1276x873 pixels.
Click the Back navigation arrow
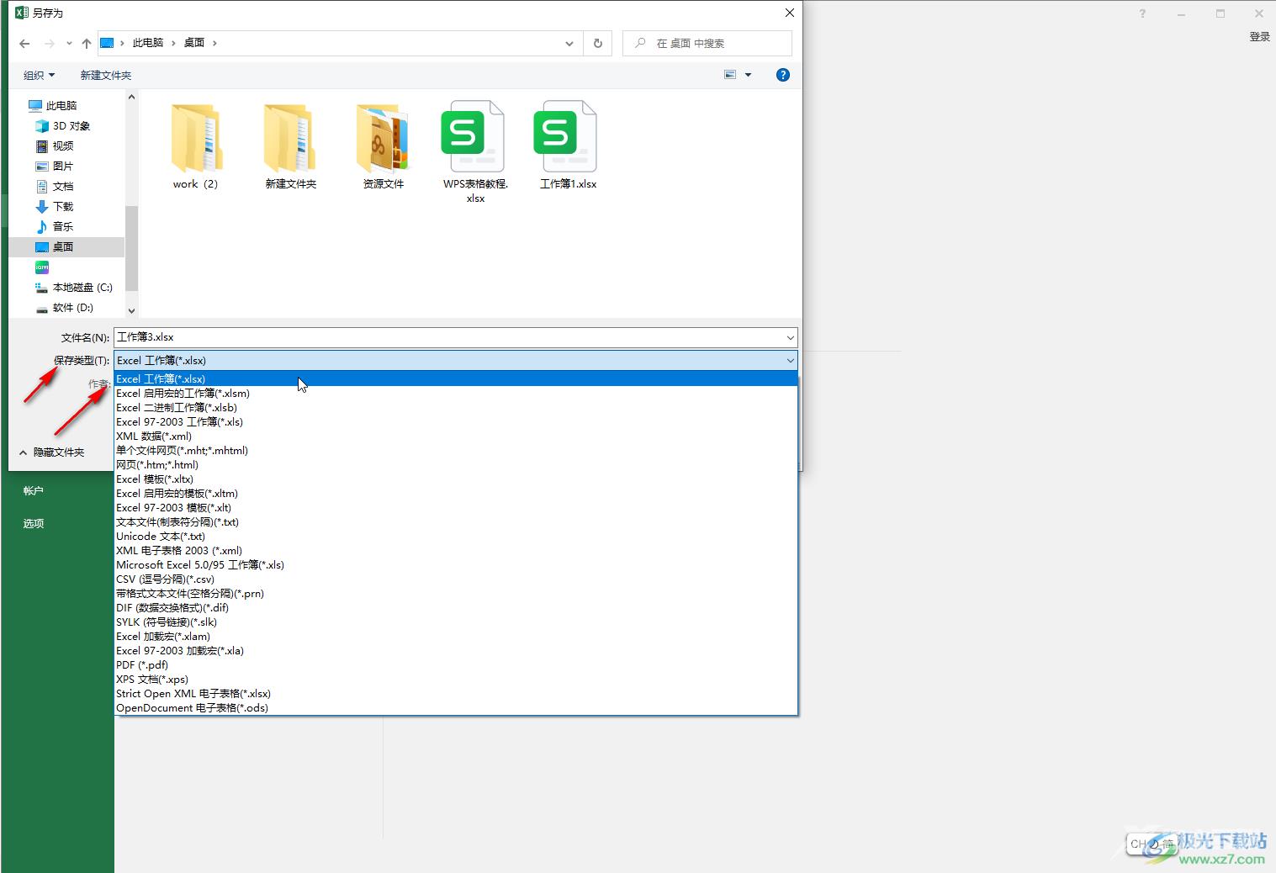24,44
